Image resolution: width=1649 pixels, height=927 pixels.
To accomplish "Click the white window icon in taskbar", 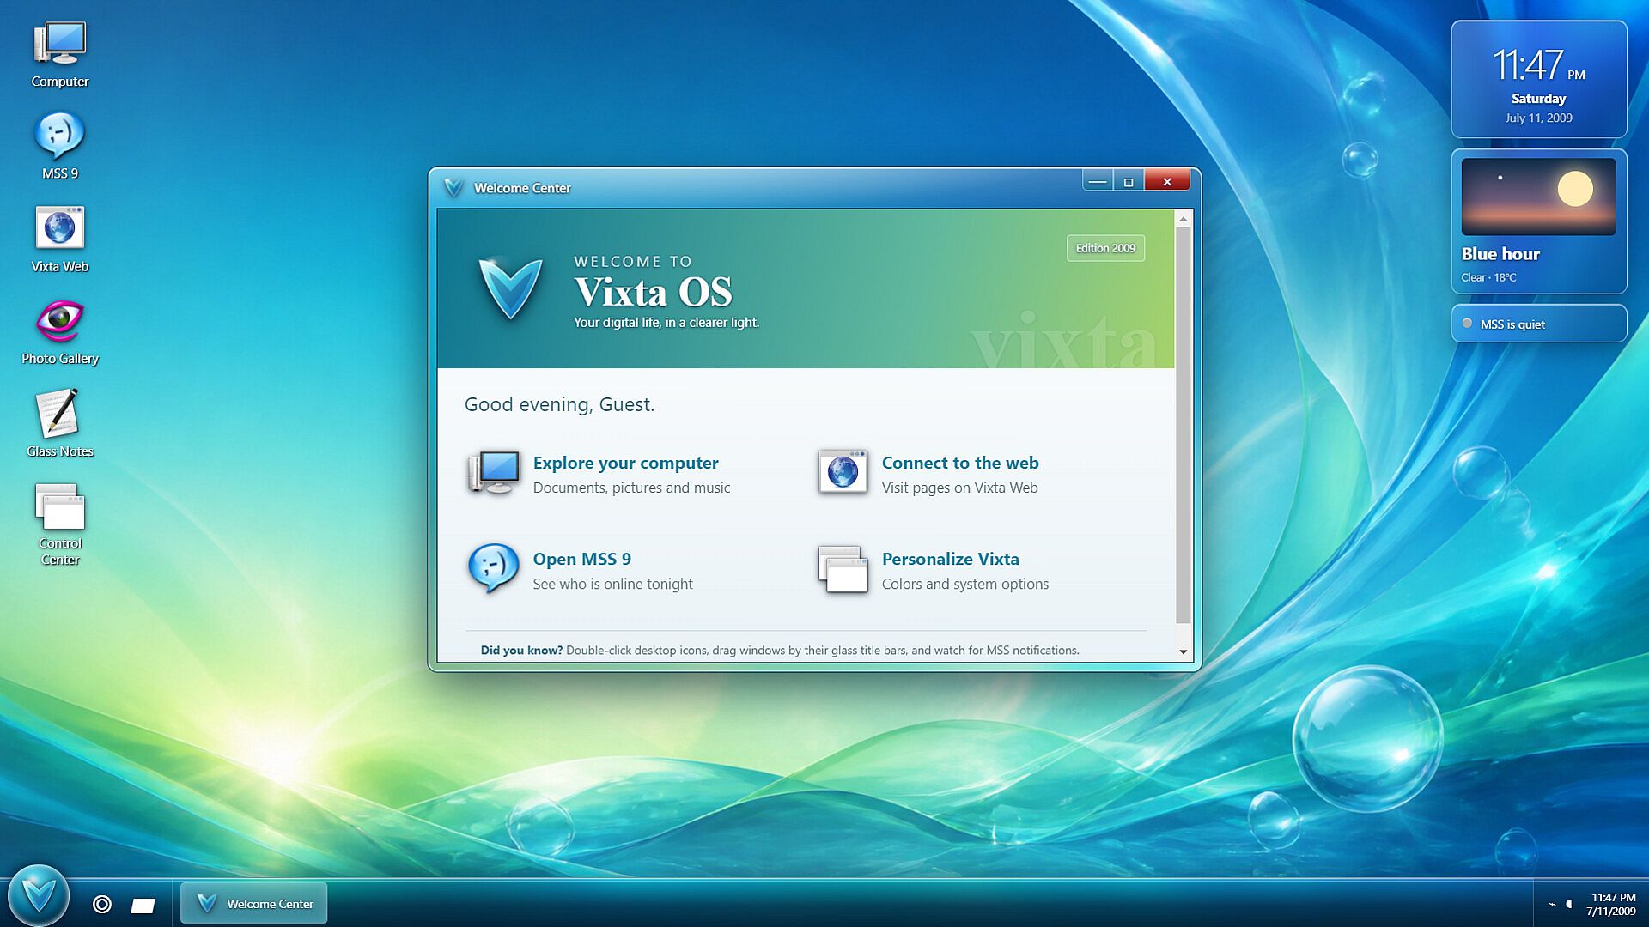I will [143, 905].
